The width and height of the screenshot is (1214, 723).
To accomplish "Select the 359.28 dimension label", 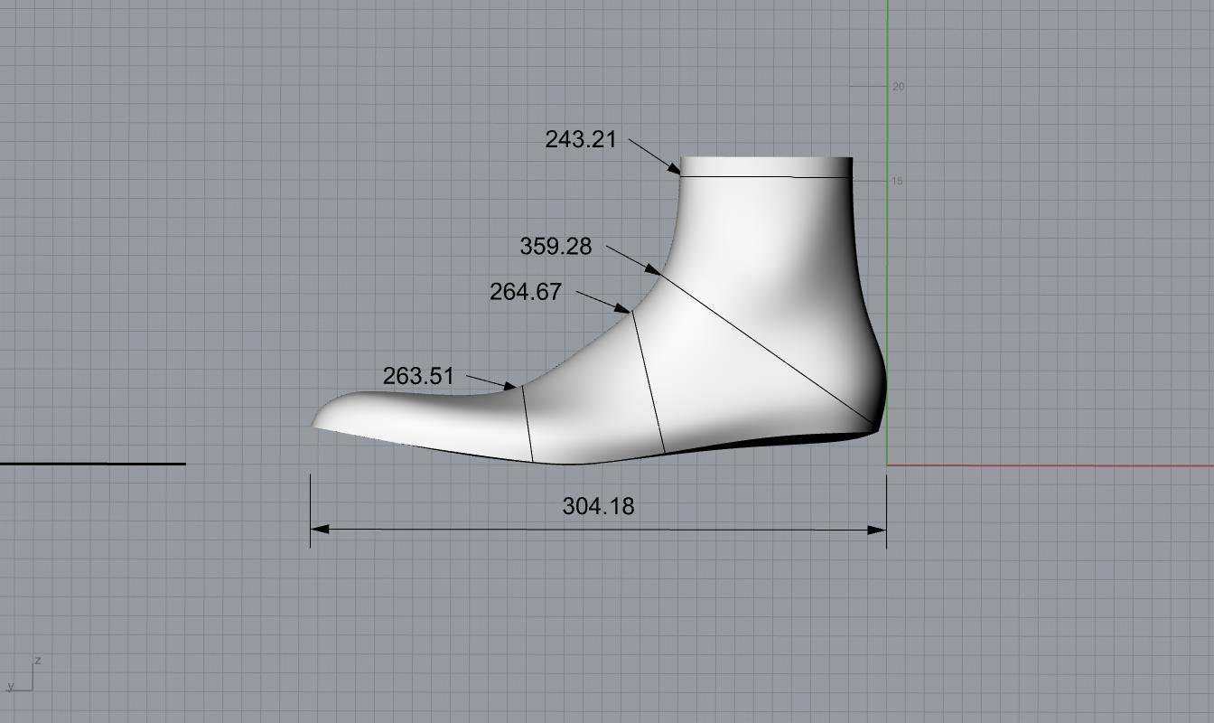I will click(x=556, y=246).
